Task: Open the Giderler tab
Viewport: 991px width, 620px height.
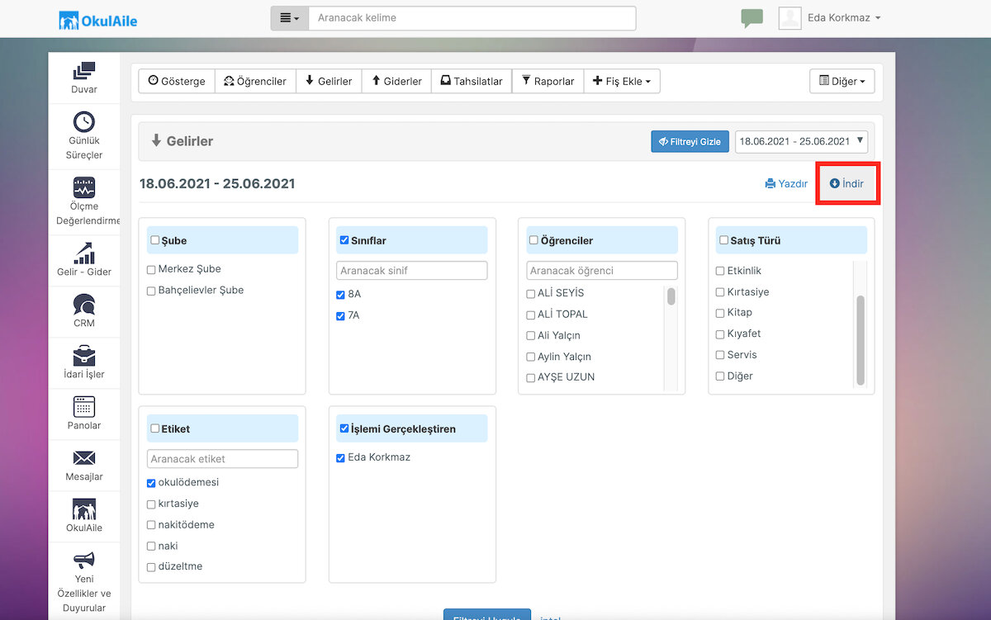Action: point(396,81)
